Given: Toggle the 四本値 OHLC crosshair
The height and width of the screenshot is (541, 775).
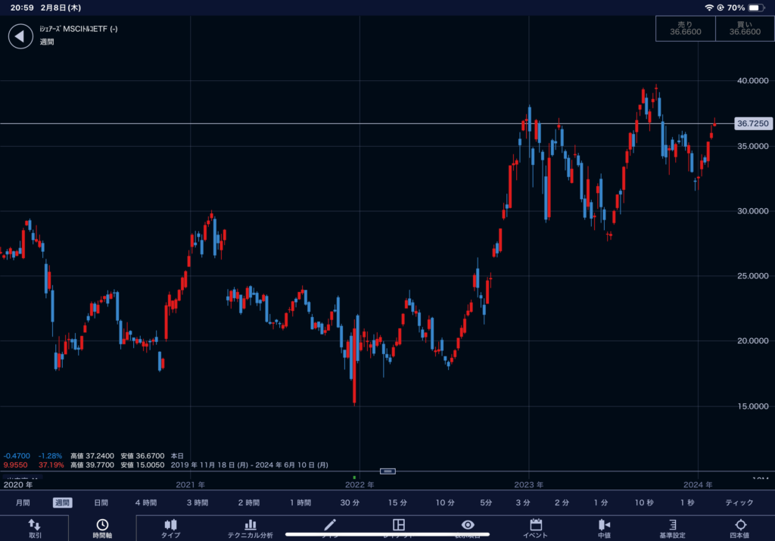Looking at the screenshot, I should pyautogui.click(x=740, y=528).
